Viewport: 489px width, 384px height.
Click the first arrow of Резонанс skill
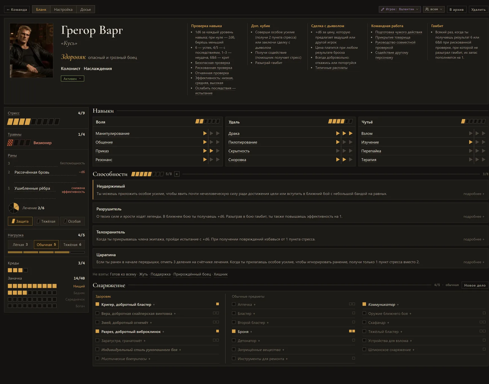[205, 160]
